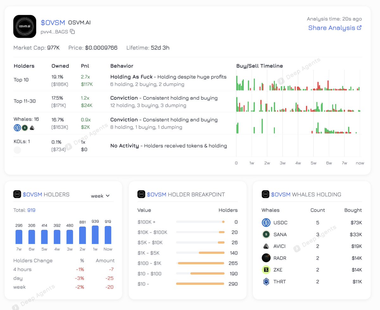Screen dimensions: 380x310
Task: Click the No Activity behavior text
Action: [124, 146]
